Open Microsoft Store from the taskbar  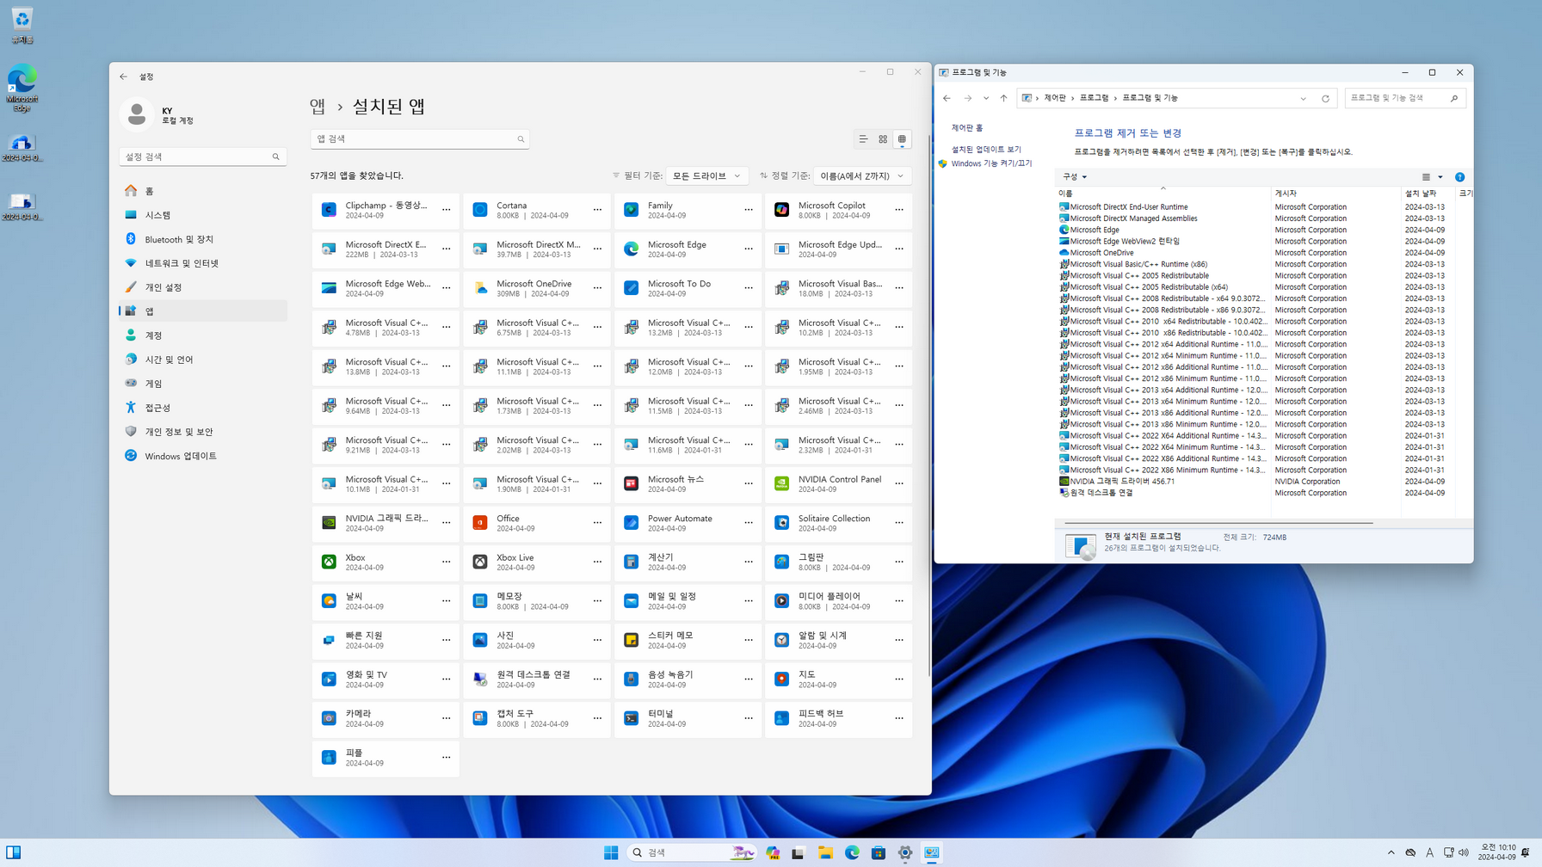[x=878, y=852]
